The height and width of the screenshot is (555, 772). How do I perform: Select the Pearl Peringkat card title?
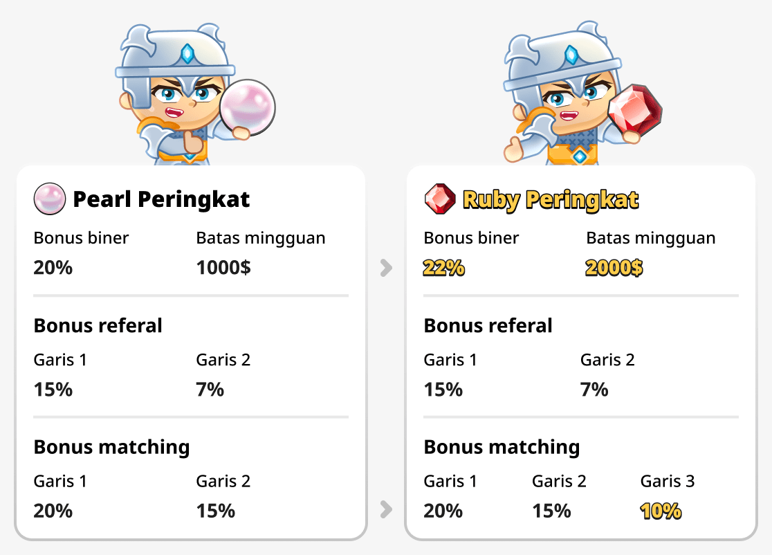pyautogui.click(x=163, y=199)
